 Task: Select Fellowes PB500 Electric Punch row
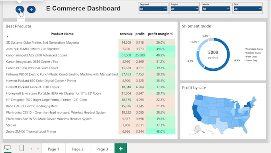[x=91, y=74]
